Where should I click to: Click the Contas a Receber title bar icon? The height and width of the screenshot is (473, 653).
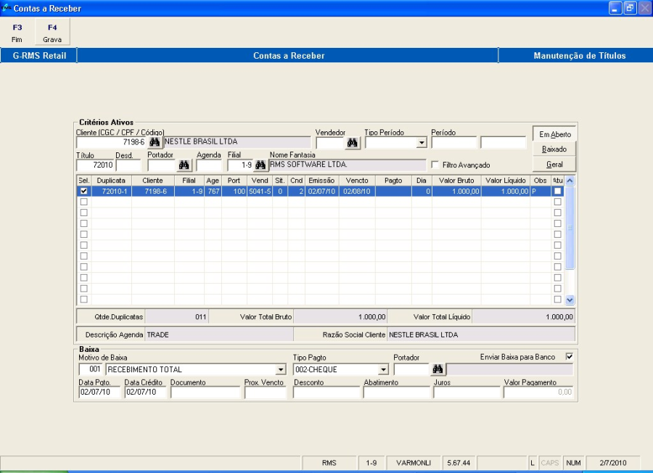[7, 8]
